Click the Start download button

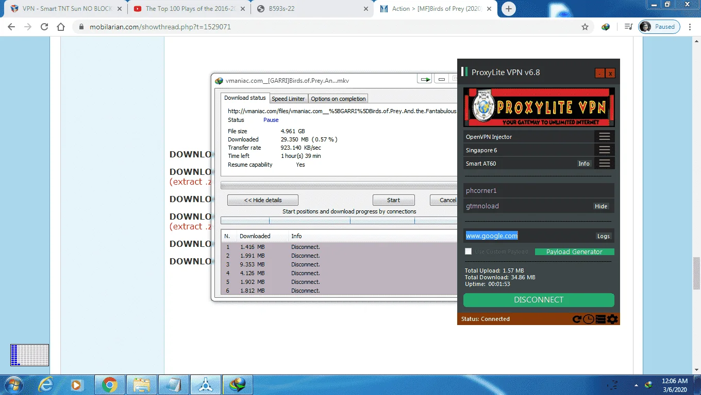click(393, 200)
